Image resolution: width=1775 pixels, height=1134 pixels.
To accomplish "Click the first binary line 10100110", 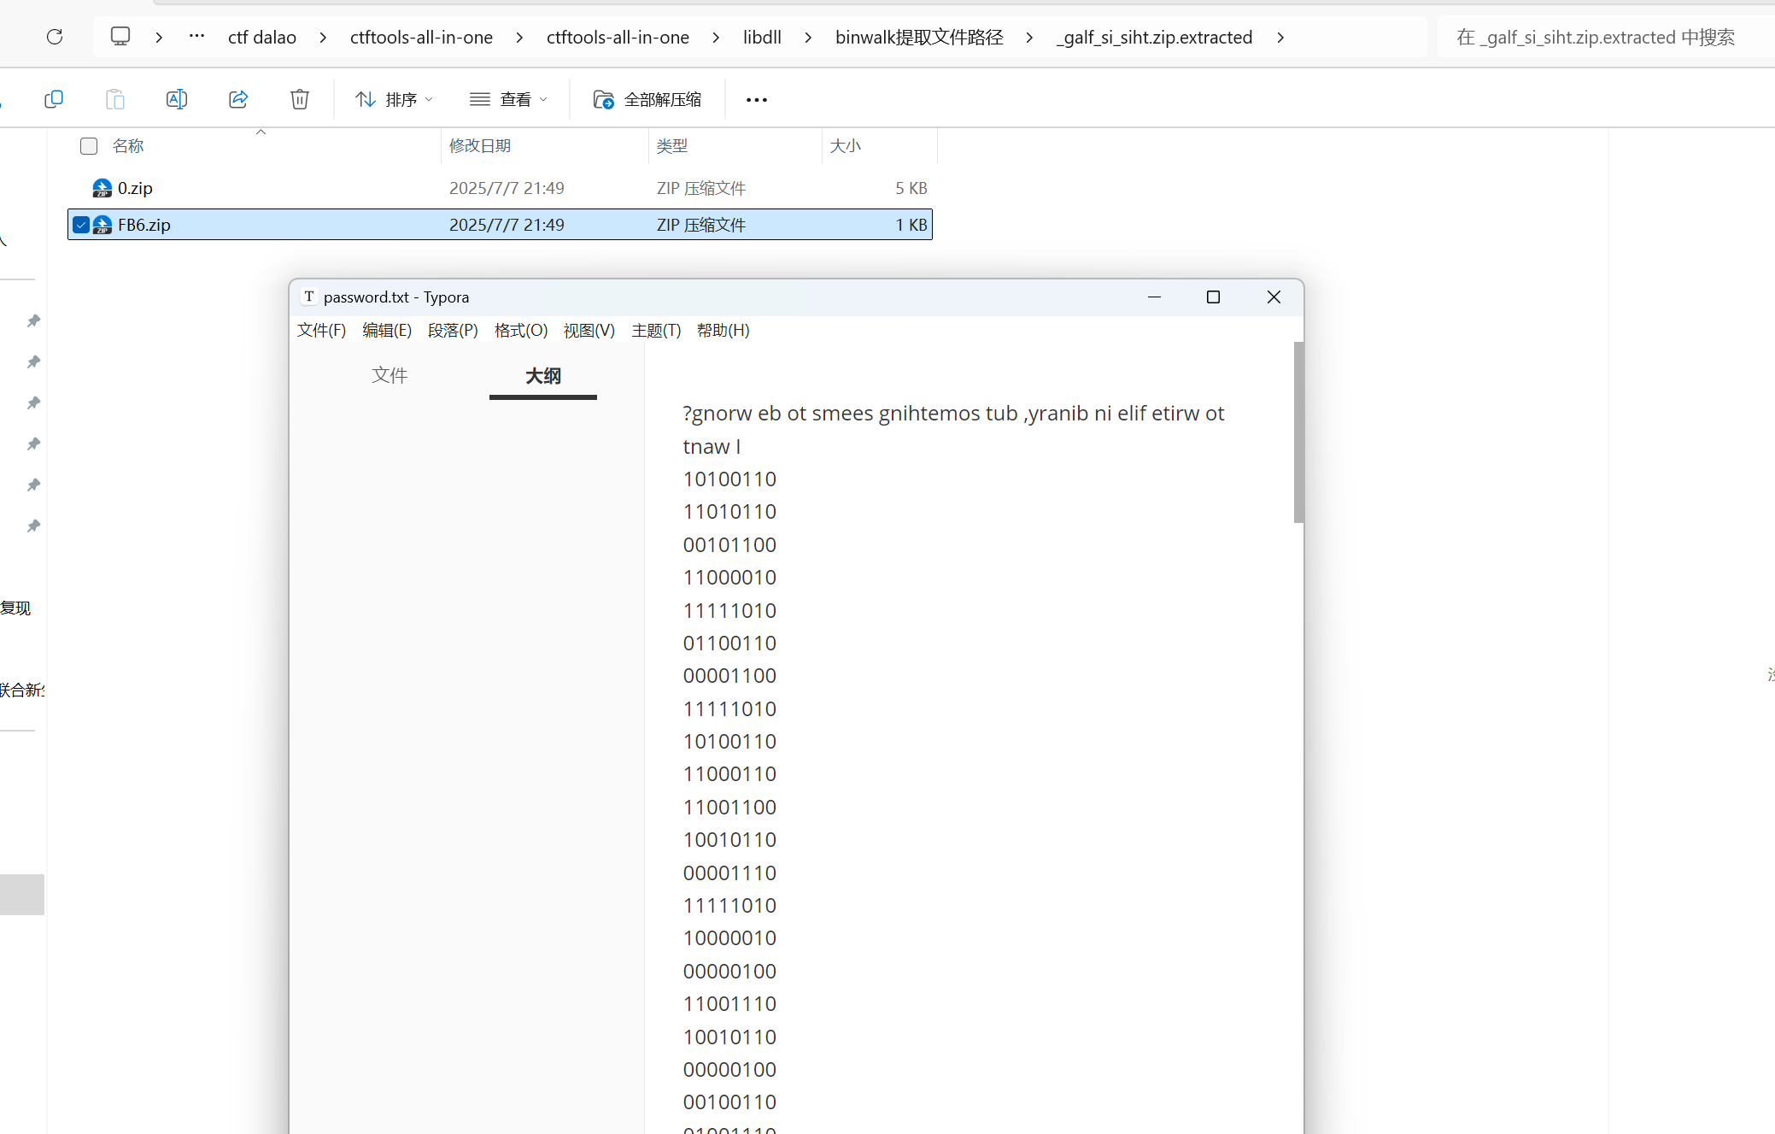I will [x=729, y=479].
